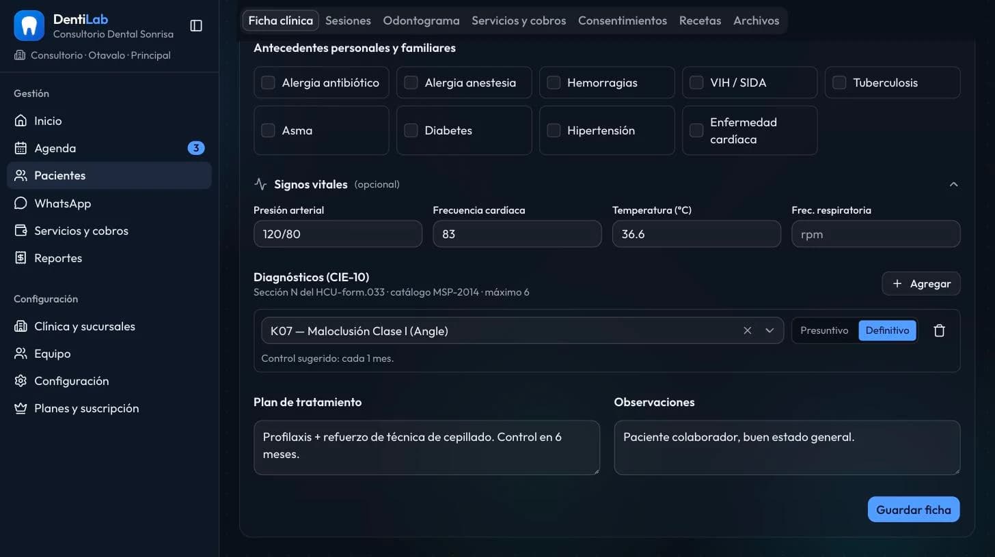Switch to the Sesiones tab
The width and height of the screenshot is (995, 557).
pyautogui.click(x=348, y=20)
